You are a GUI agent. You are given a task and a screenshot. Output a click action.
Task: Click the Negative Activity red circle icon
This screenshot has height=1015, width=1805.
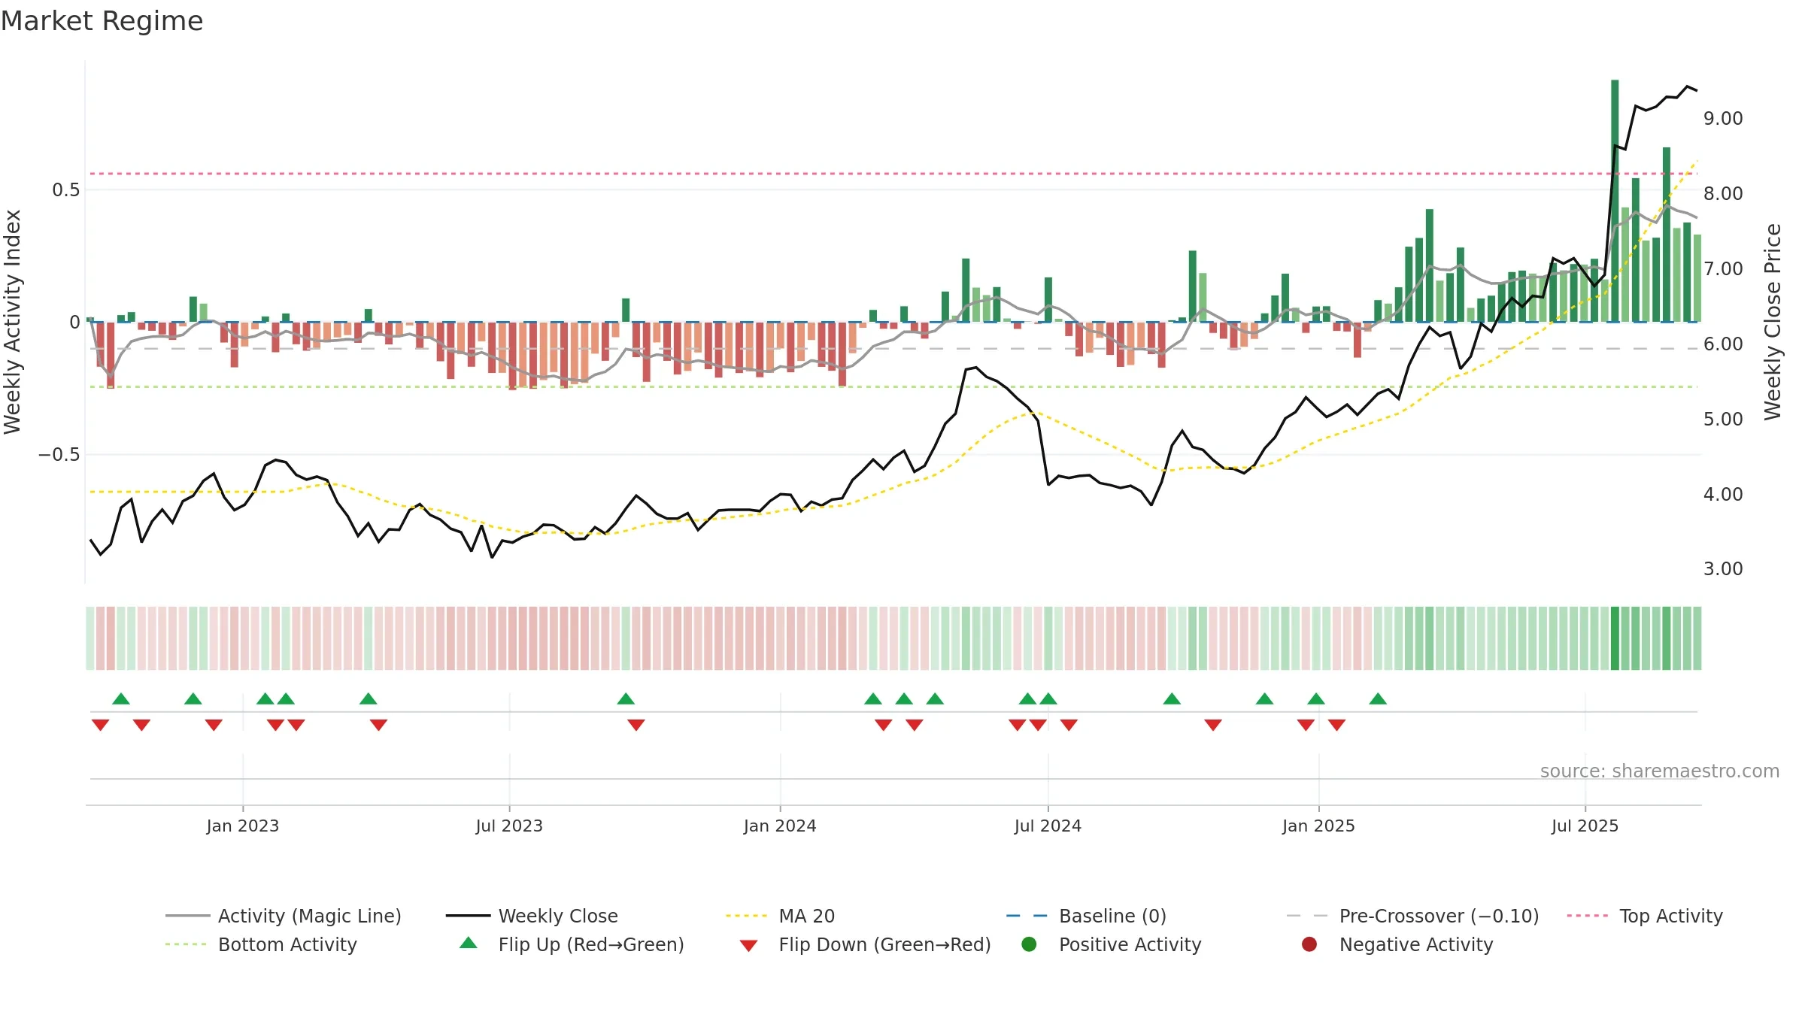[x=1309, y=944]
